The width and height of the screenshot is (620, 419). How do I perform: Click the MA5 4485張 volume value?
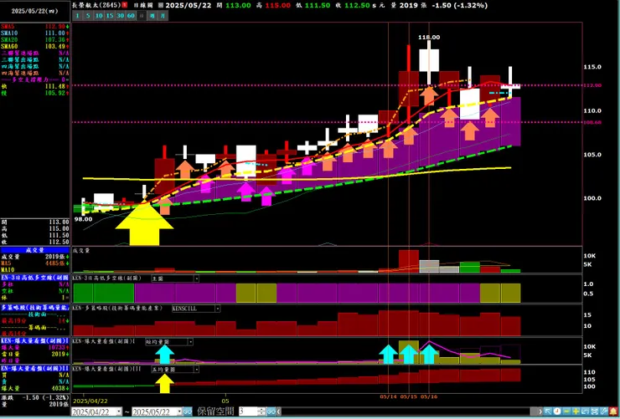57,263
